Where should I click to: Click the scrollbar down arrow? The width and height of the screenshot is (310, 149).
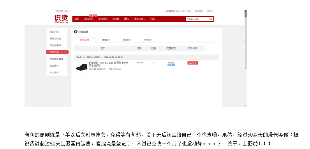tap(245, 106)
